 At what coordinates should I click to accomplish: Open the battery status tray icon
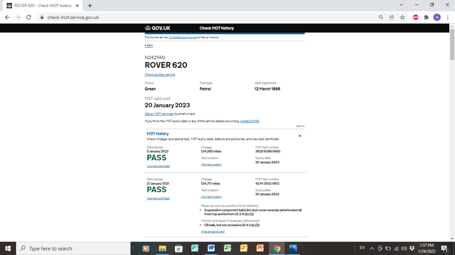[x=388, y=248]
